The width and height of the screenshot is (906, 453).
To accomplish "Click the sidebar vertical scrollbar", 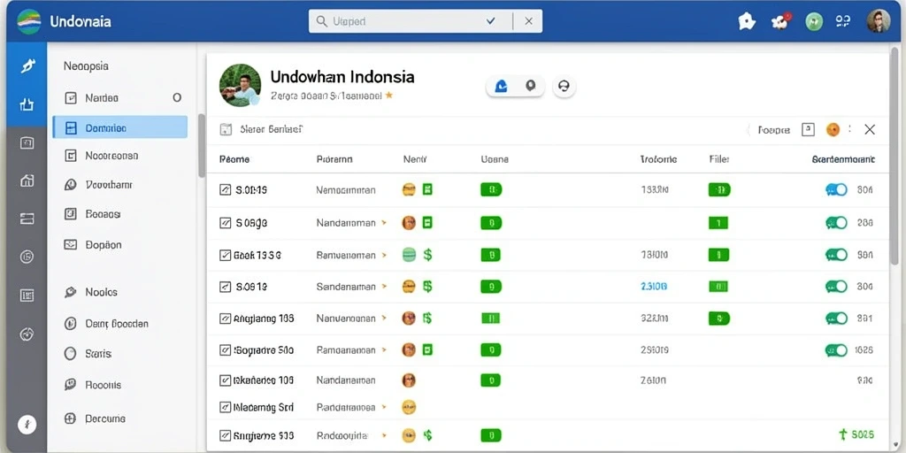I will tap(201, 146).
